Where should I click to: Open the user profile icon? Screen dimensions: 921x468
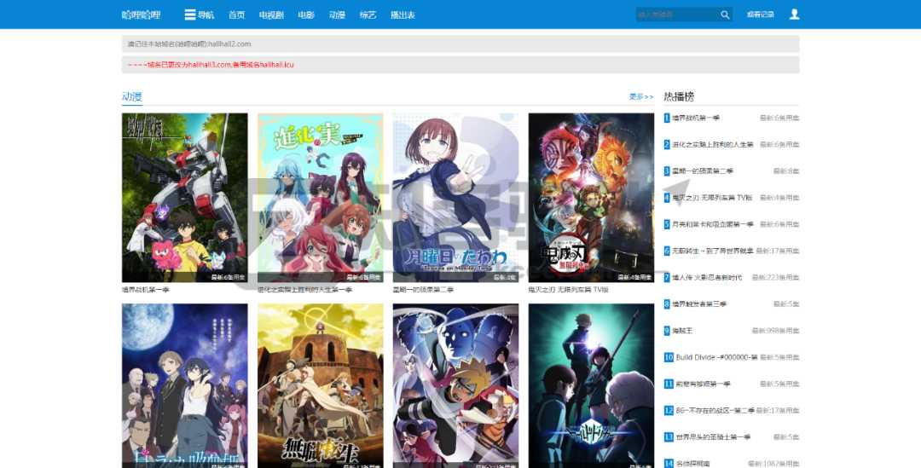(794, 14)
